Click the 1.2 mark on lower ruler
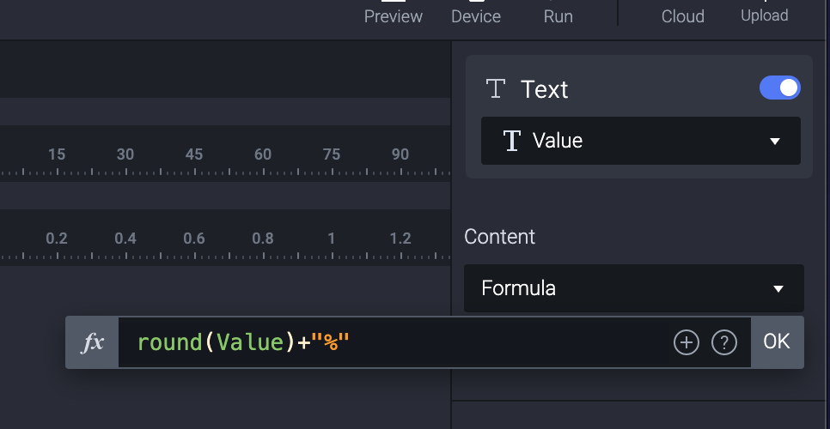Viewport: 830px width, 429px height. coord(400,239)
